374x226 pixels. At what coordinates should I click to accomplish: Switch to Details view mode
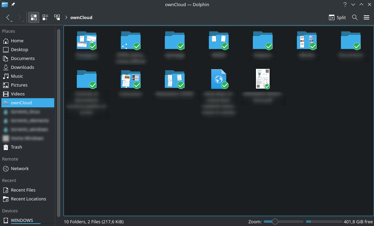(45, 17)
